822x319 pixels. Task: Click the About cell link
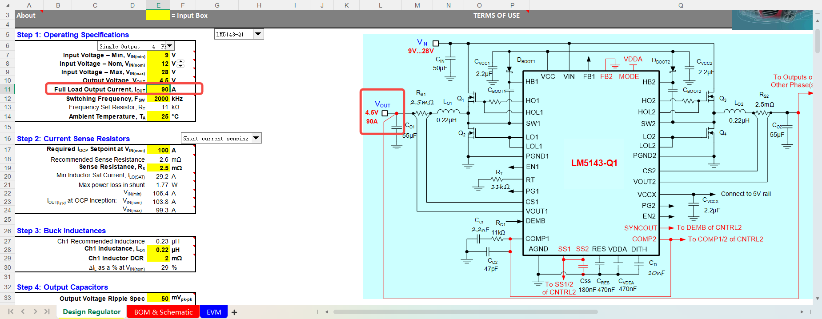pyautogui.click(x=26, y=16)
